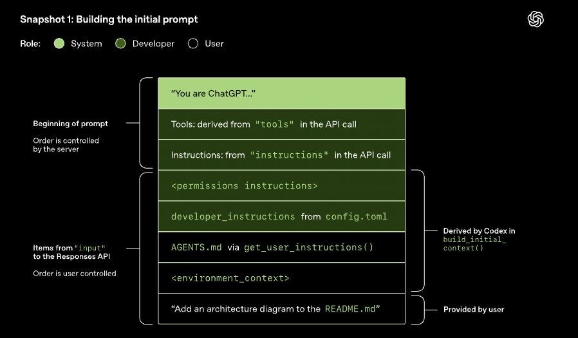Select the 'Tools: derived from "tools"' block
Image resolution: width=578 pixels, height=338 pixels.
282,124
